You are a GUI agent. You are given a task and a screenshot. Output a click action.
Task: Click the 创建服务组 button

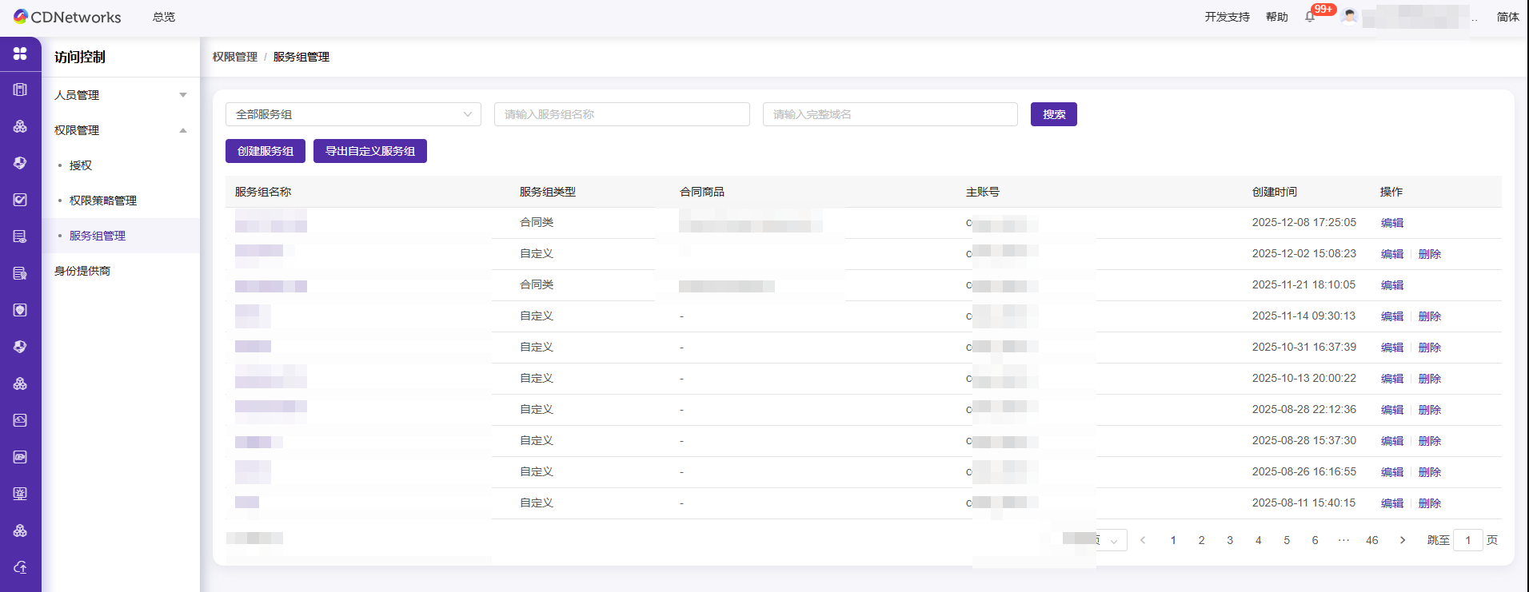pyautogui.click(x=265, y=151)
